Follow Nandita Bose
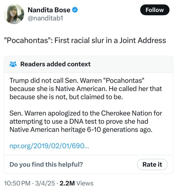 tap(155, 10)
